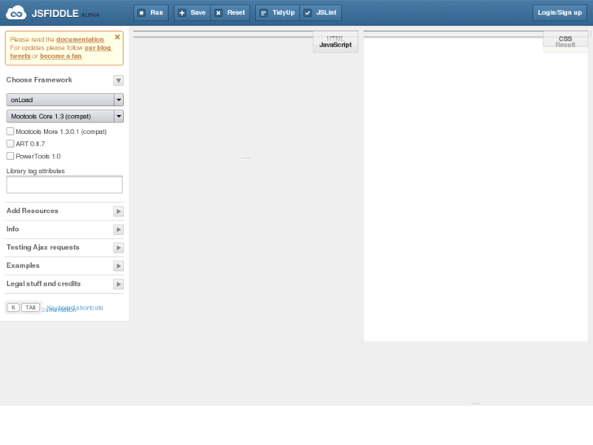Image resolution: width=593 pixels, height=445 pixels.
Task: Run JSLint on the code
Action: click(321, 13)
